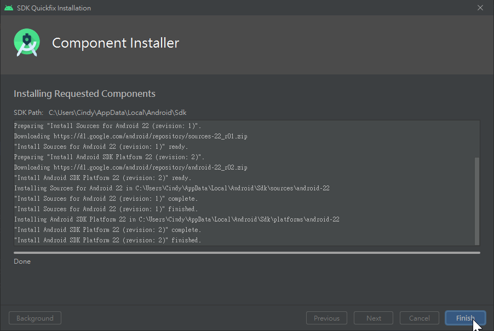
Task: Click 'Install Android SDK Platform 22' ready line
Action: coord(102,178)
